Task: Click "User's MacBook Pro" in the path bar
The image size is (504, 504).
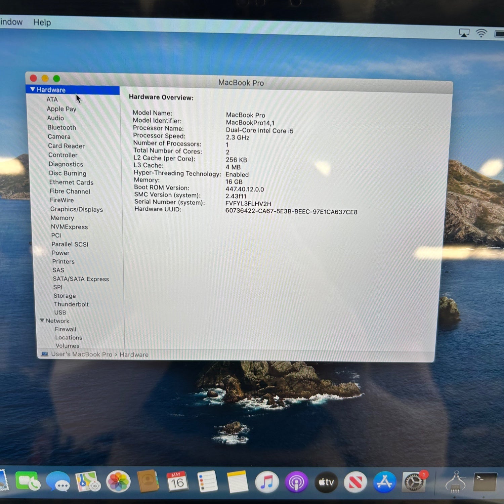Action: coord(82,354)
